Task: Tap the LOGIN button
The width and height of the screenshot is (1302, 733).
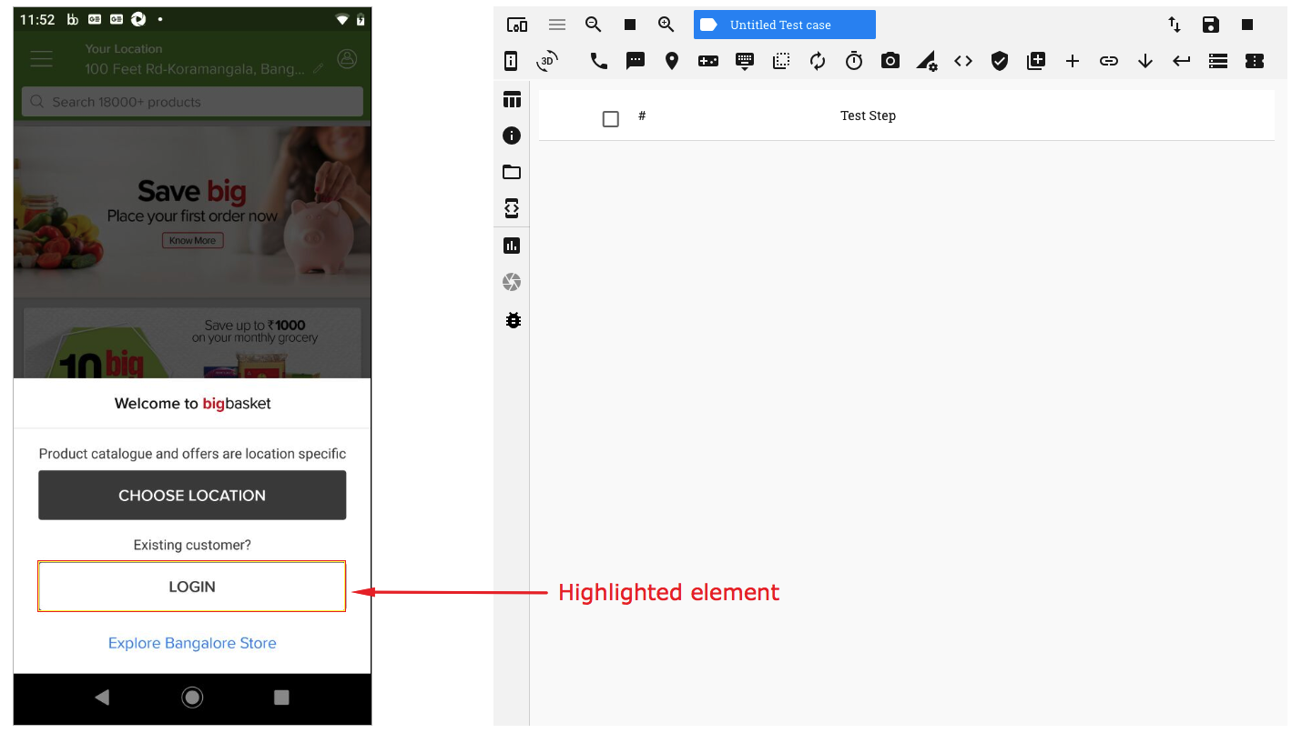Action: coord(192,587)
